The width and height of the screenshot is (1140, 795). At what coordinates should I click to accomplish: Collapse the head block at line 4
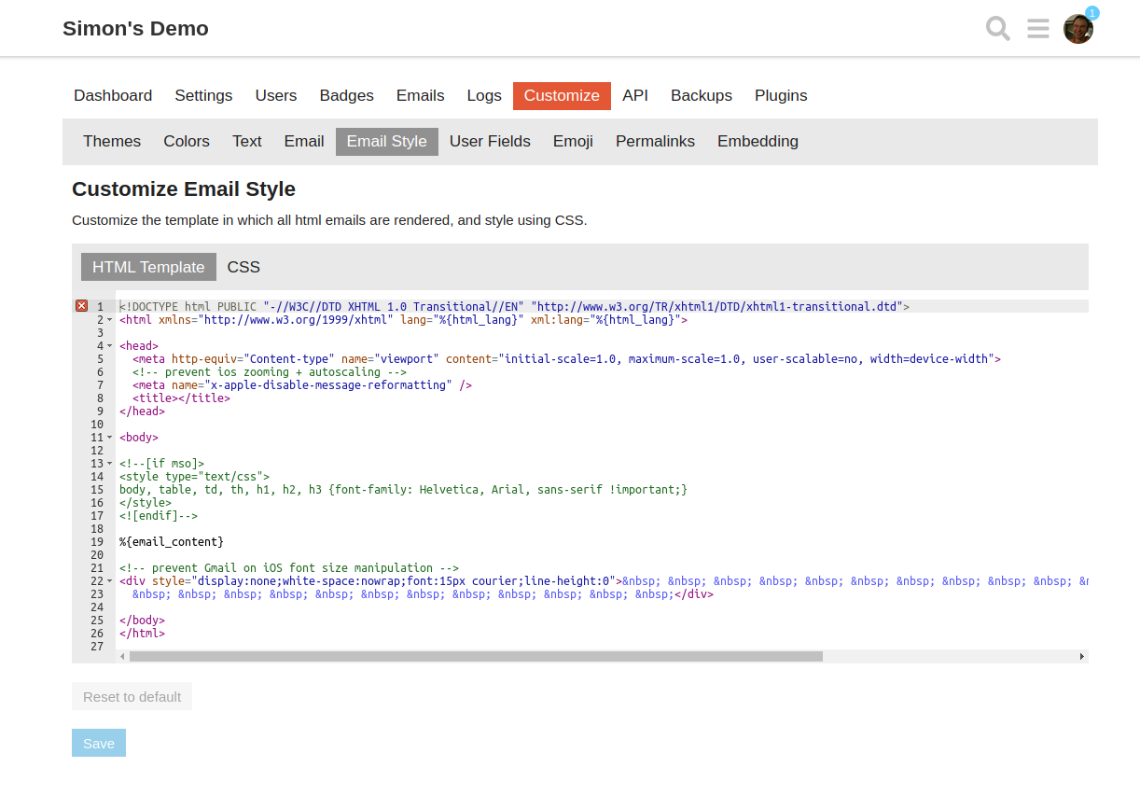[x=110, y=345]
